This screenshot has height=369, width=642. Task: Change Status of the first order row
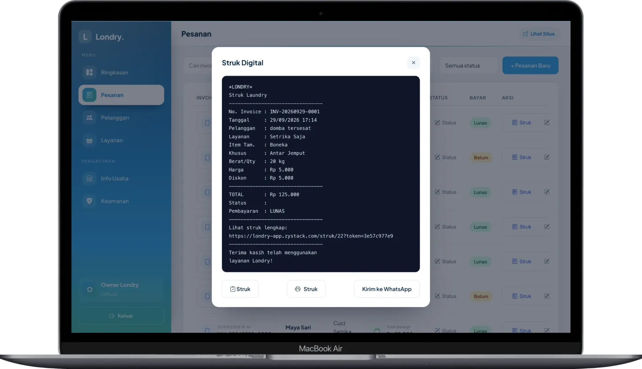coord(445,123)
